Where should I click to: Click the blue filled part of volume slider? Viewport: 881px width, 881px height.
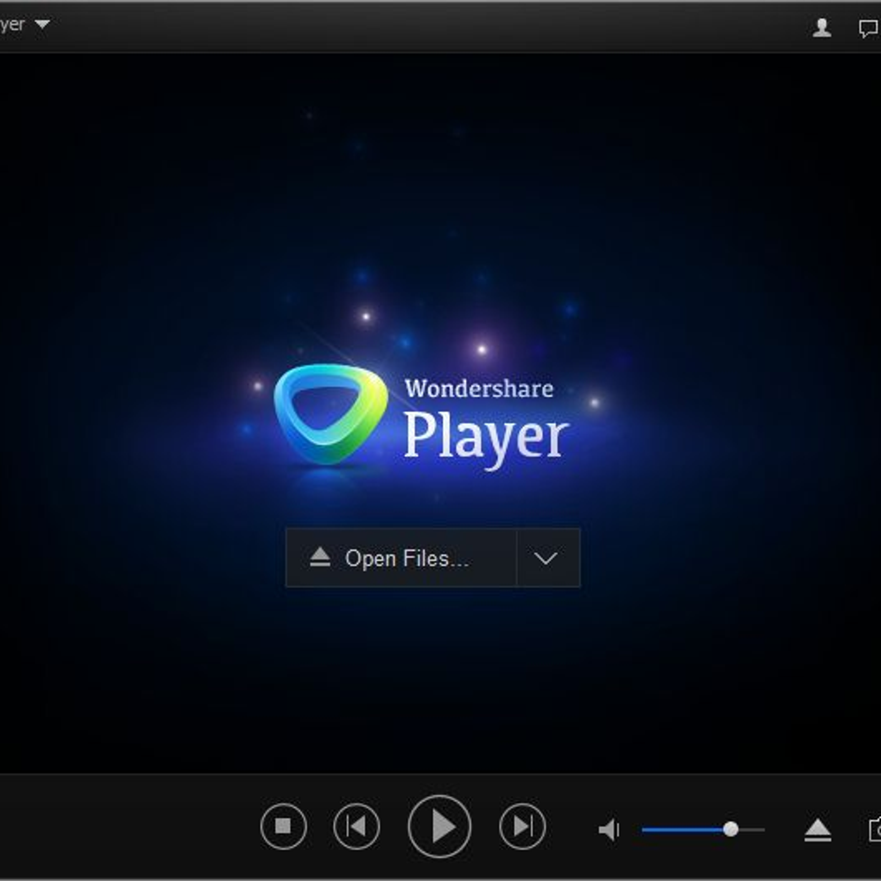click(x=683, y=829)
